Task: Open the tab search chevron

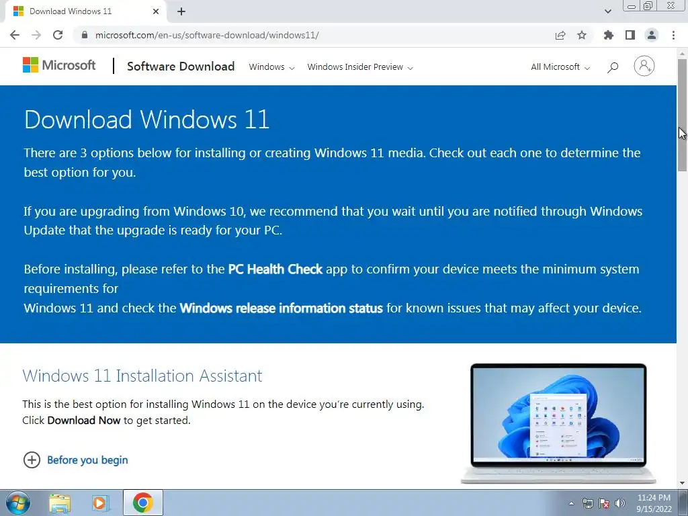Action: [607, 11]
